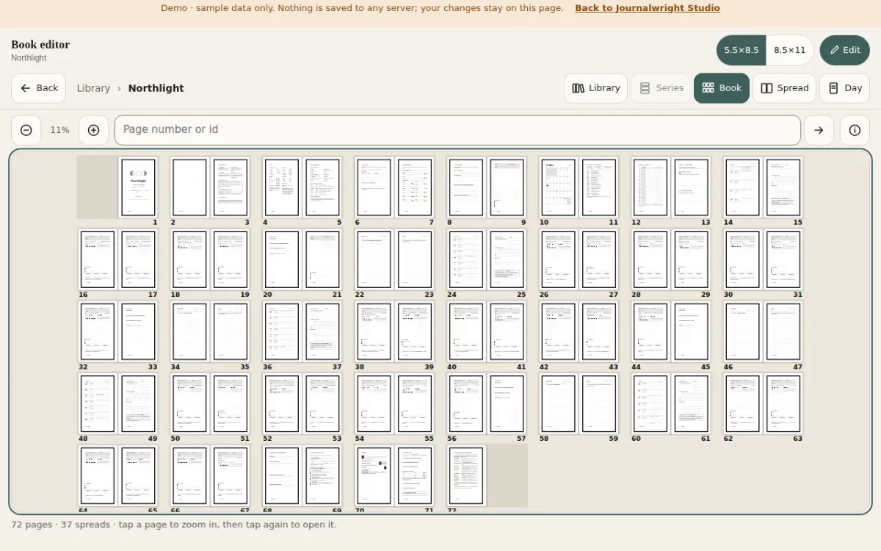
Task: Switch to Day view tab
Action: 844,88
